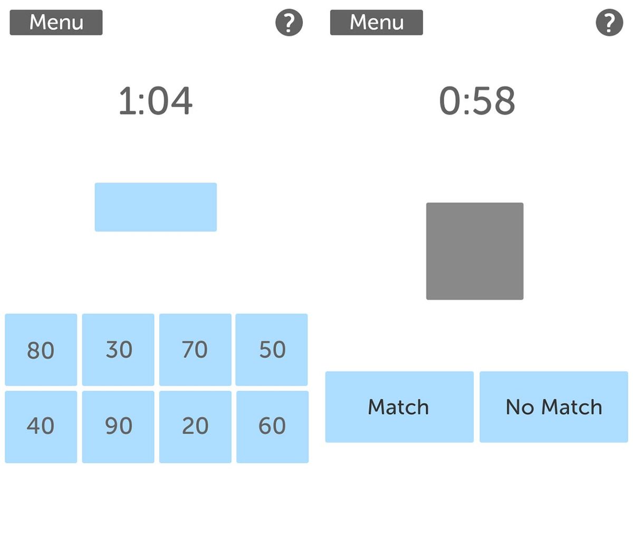Click the gray square shape
Image resolution: width=633 pixels, height=555 pixels.
click(475, 251)
